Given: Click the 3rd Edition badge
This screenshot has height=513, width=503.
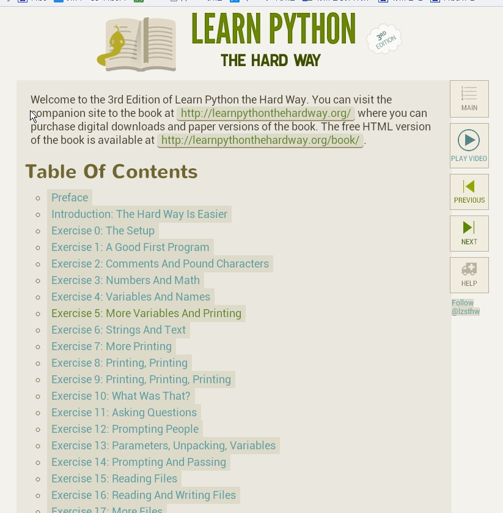Looking at the screenshot, I should click(x=384, y=39).
